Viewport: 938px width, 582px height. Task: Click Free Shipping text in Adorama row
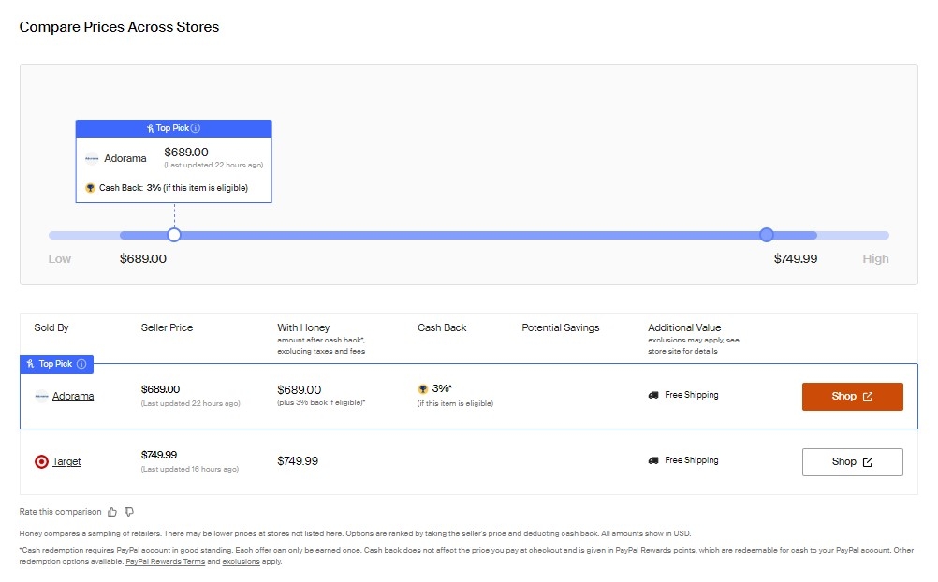pos(692,395)
